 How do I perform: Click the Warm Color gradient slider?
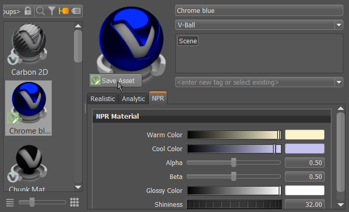coord(234,135)
